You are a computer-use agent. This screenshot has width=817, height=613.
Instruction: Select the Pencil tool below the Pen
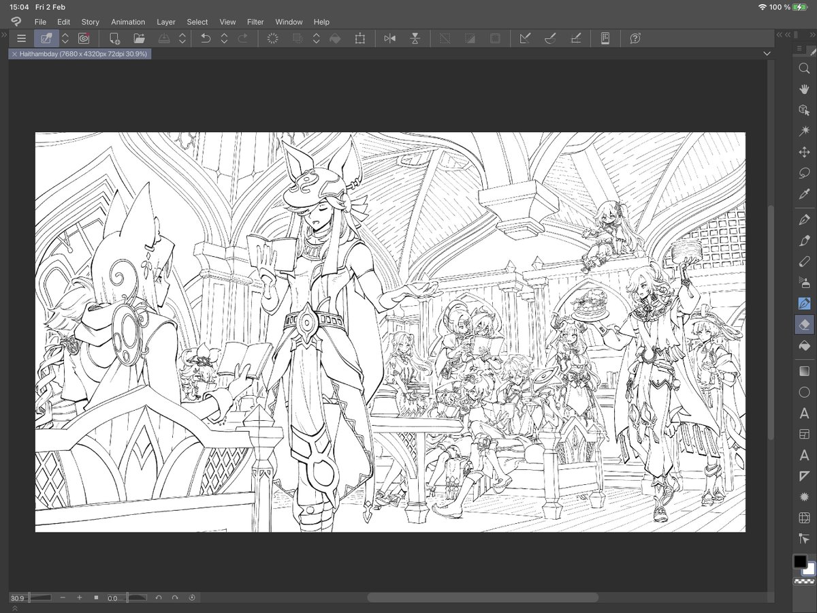[803, 240]
